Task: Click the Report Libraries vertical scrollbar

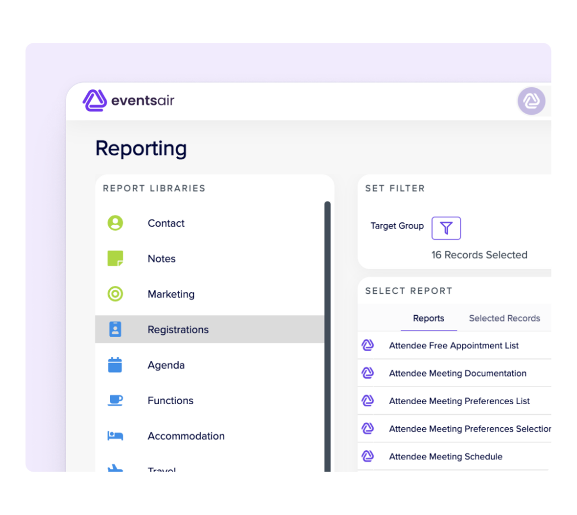Action: coord(327,338)
